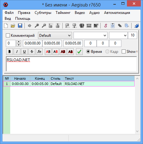Open the Default style dropdown
This screenshot has height=144, width=143.
tap(55, 36)
